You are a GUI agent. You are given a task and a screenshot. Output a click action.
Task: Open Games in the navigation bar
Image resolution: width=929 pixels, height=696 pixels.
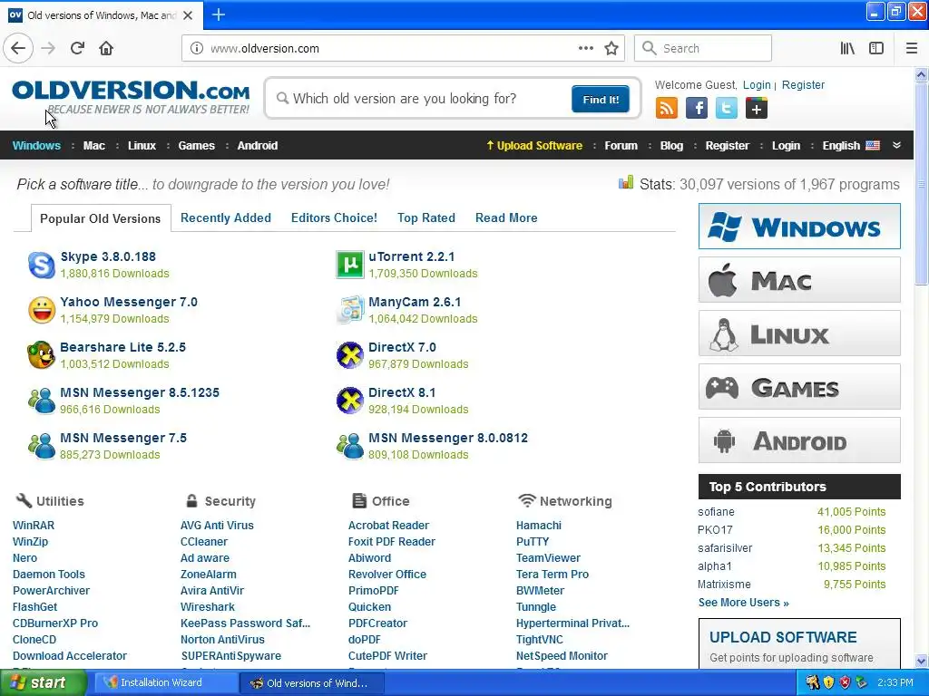[197, 146]
